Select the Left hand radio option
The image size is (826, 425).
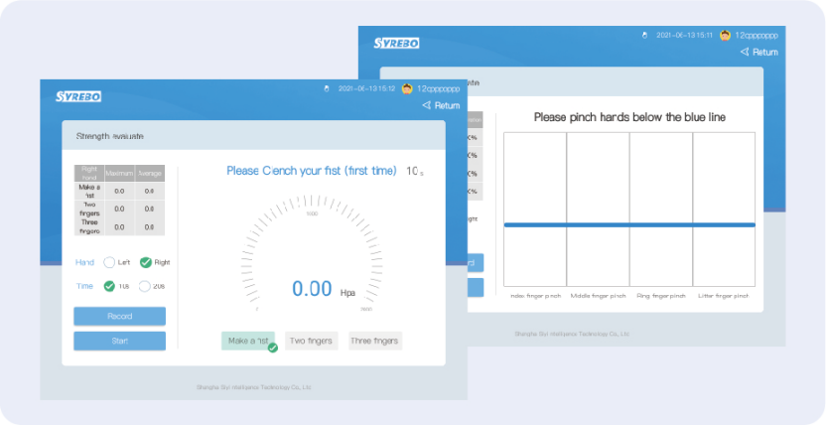point(109,262)
